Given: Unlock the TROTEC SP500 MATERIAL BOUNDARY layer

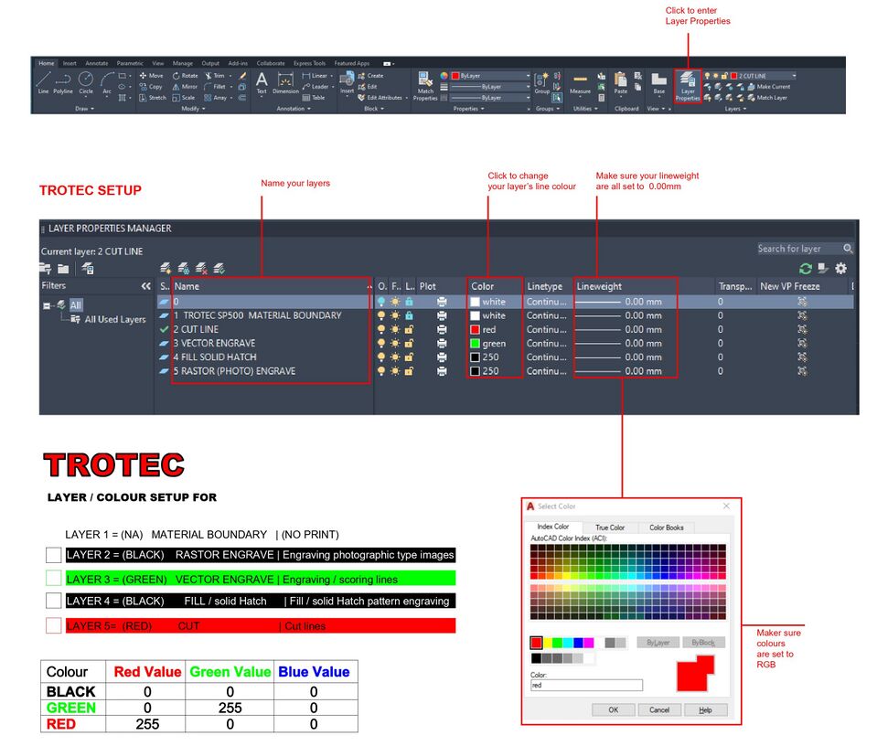Looking at the screenshot, I should click(x=409, y=315).
